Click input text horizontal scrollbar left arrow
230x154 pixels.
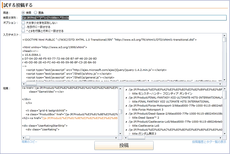24,84
